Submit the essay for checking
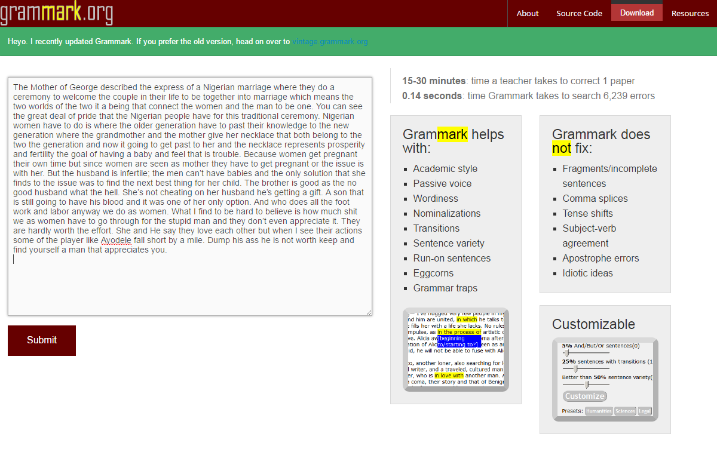Viewport: 717px width, 452px height. pos(42,340)
